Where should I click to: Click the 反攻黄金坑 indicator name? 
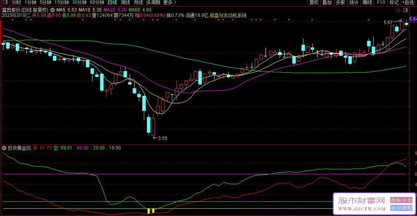[19, 148]
